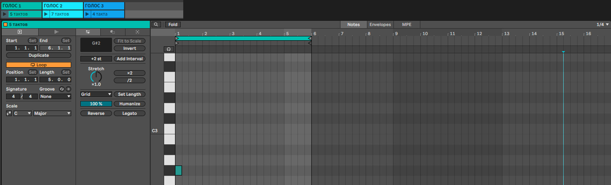Toggle the Fold button
611x185 pixels.
(172, 25)
